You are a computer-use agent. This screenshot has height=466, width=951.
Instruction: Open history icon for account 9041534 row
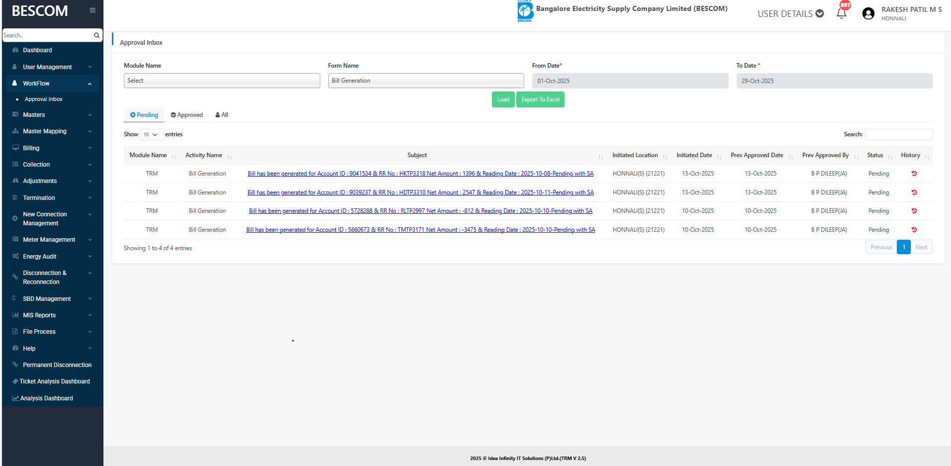(x=914, y=174)
